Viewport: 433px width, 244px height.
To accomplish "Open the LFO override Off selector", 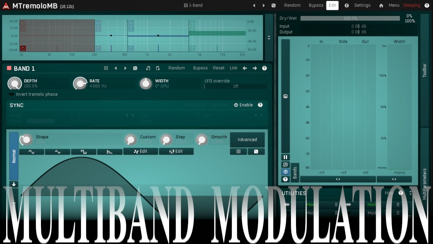I will [x=236, y=86].
